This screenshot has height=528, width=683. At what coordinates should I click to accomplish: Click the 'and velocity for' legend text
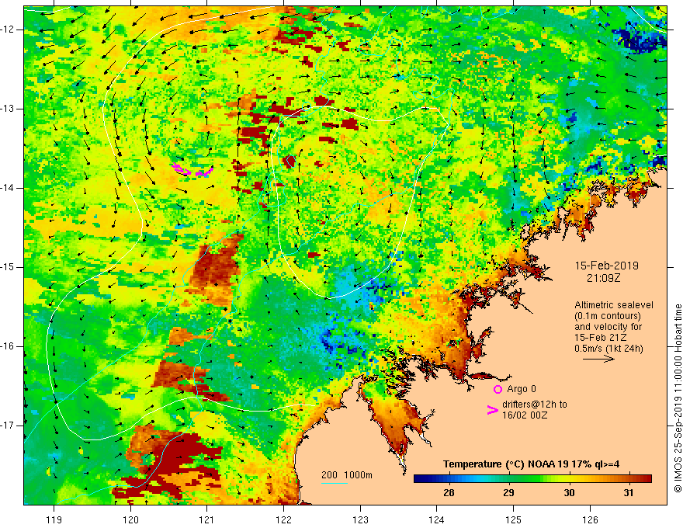[608, 327]
